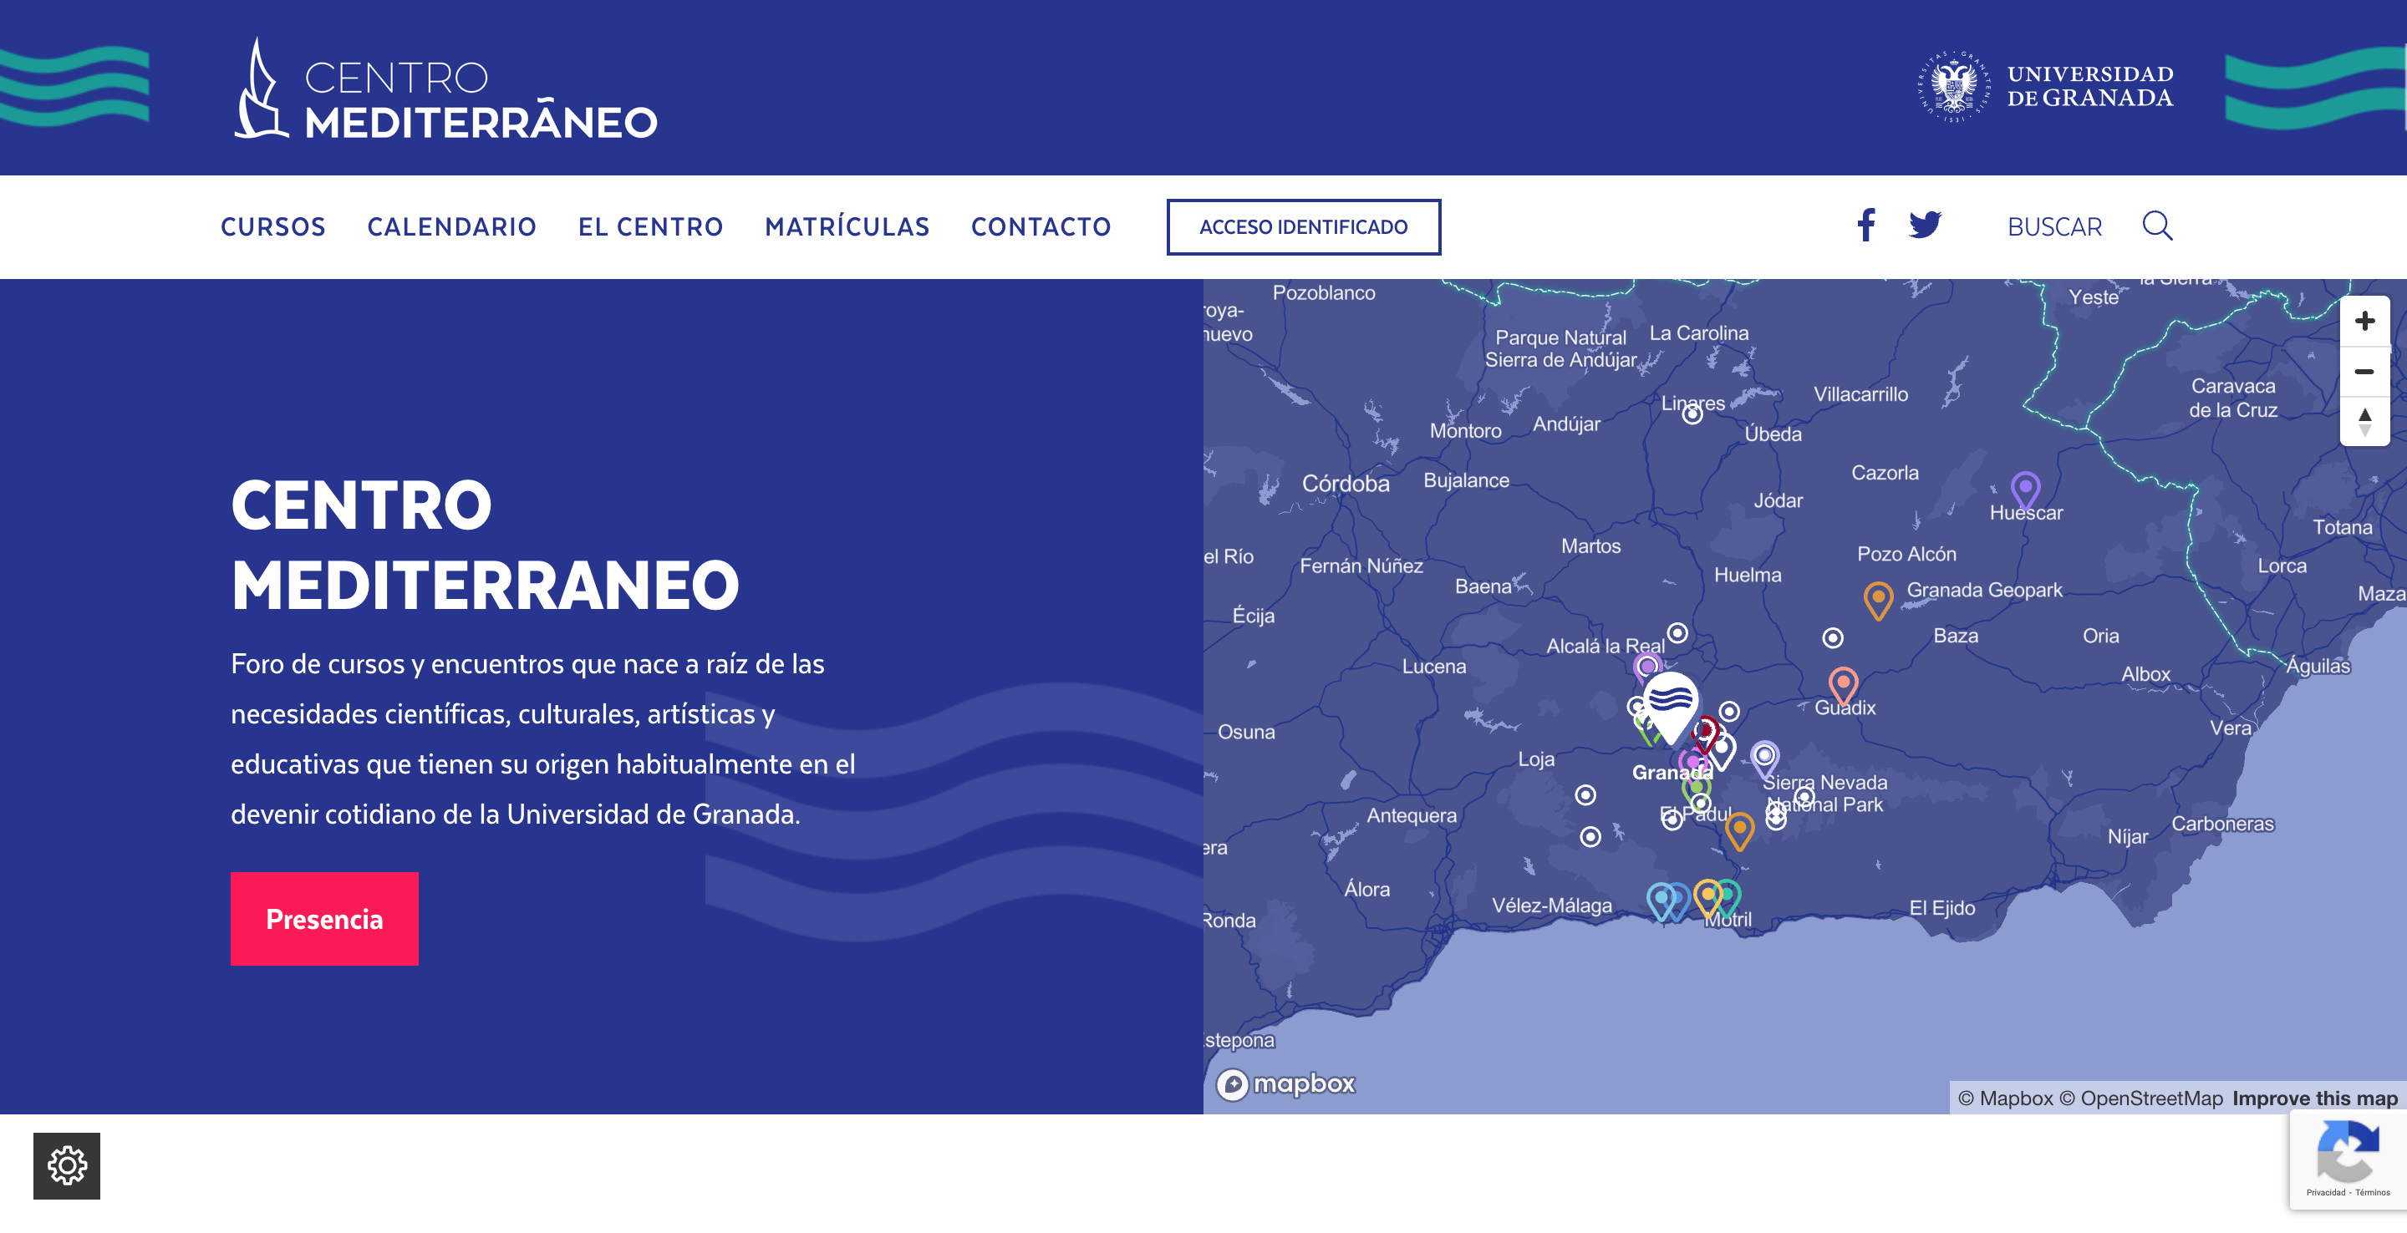The height and width of the screenshot is (1233, 2407).
Task: Click the purple marker at Huescar
Action: tap(2025, 490)
